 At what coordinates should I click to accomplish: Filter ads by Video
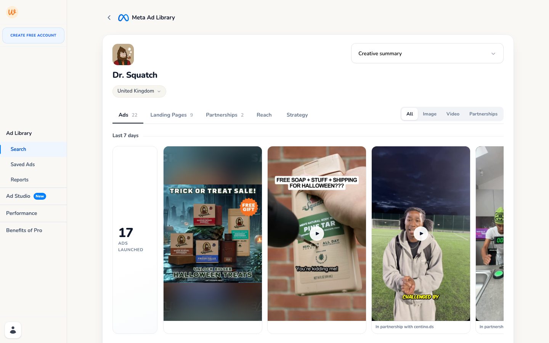pos(453,114)
